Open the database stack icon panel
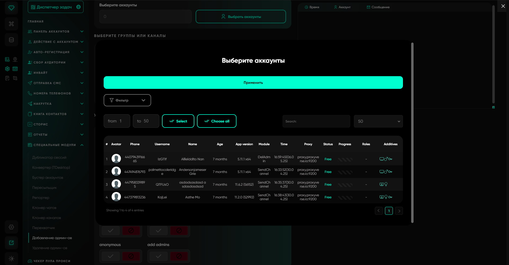This screenshot has width=509, height=265. [11, 40]
